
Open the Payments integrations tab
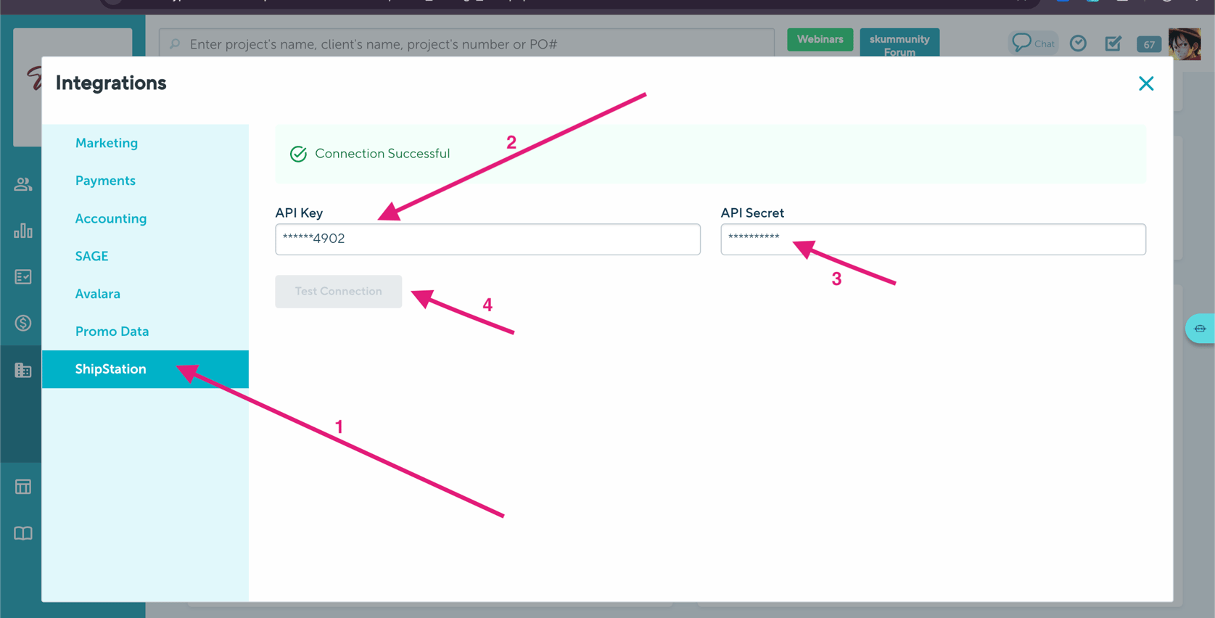click(x=105, y=181)
